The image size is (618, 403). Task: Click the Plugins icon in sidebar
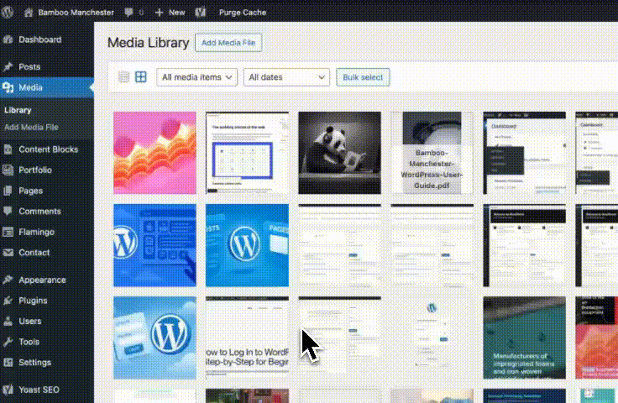tap(8, 301)
